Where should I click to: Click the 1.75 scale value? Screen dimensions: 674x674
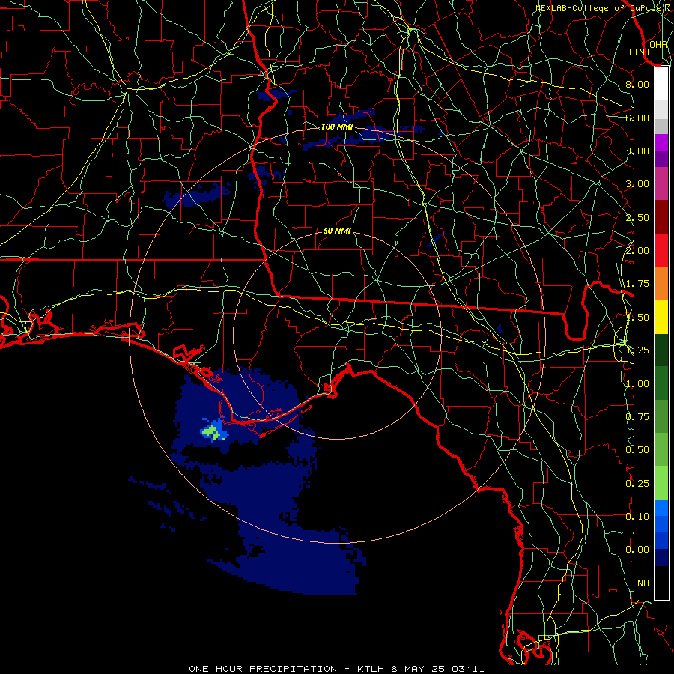coord(637,284)
